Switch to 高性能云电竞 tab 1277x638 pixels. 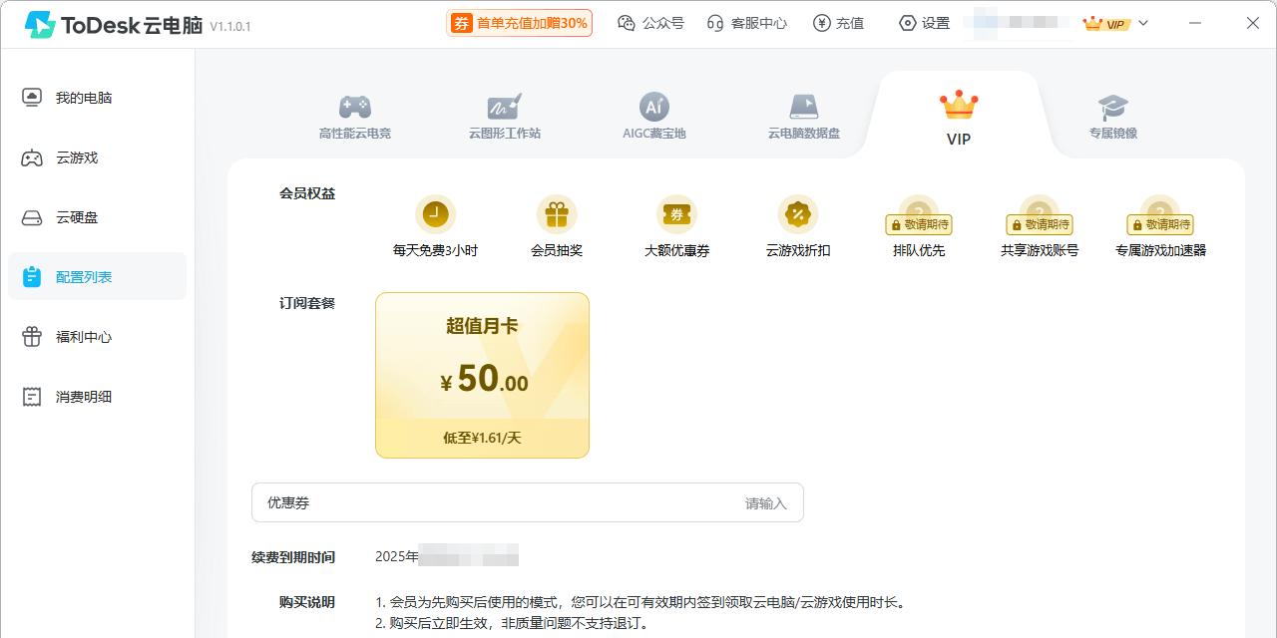354,117
